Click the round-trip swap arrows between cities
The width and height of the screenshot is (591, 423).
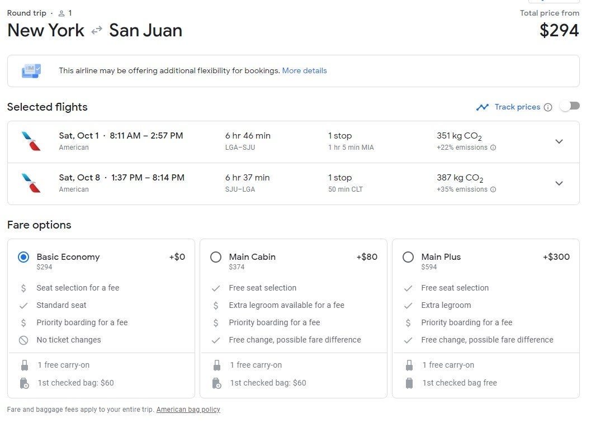(x=97, y=31)
